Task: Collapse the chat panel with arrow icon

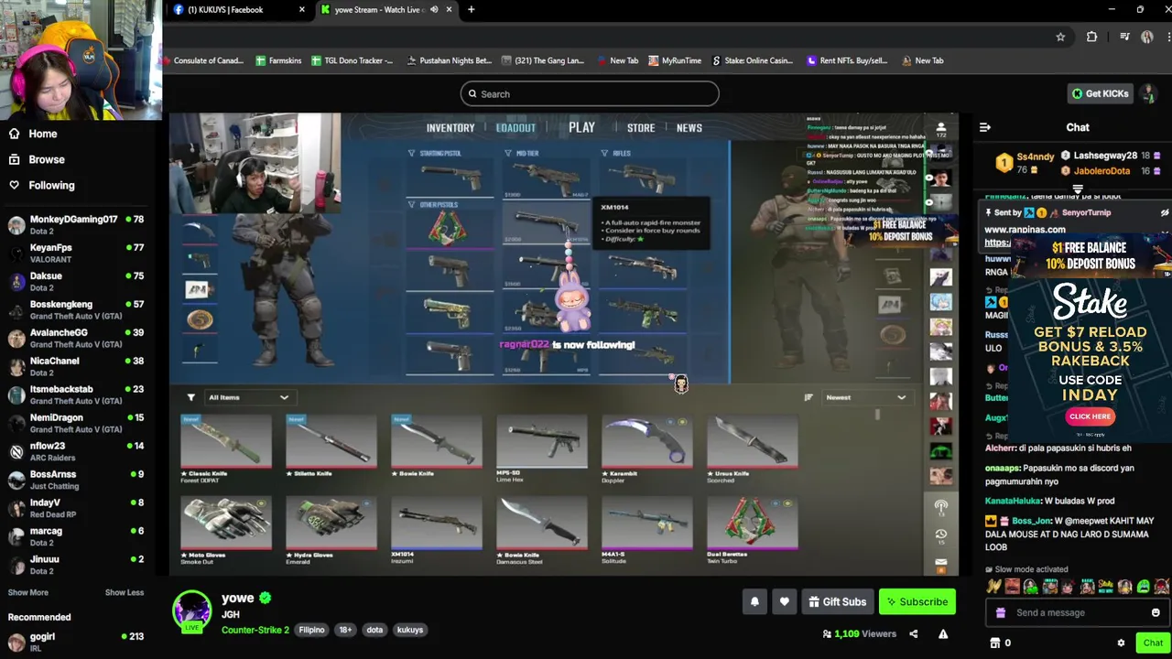Action: [985, 127]
